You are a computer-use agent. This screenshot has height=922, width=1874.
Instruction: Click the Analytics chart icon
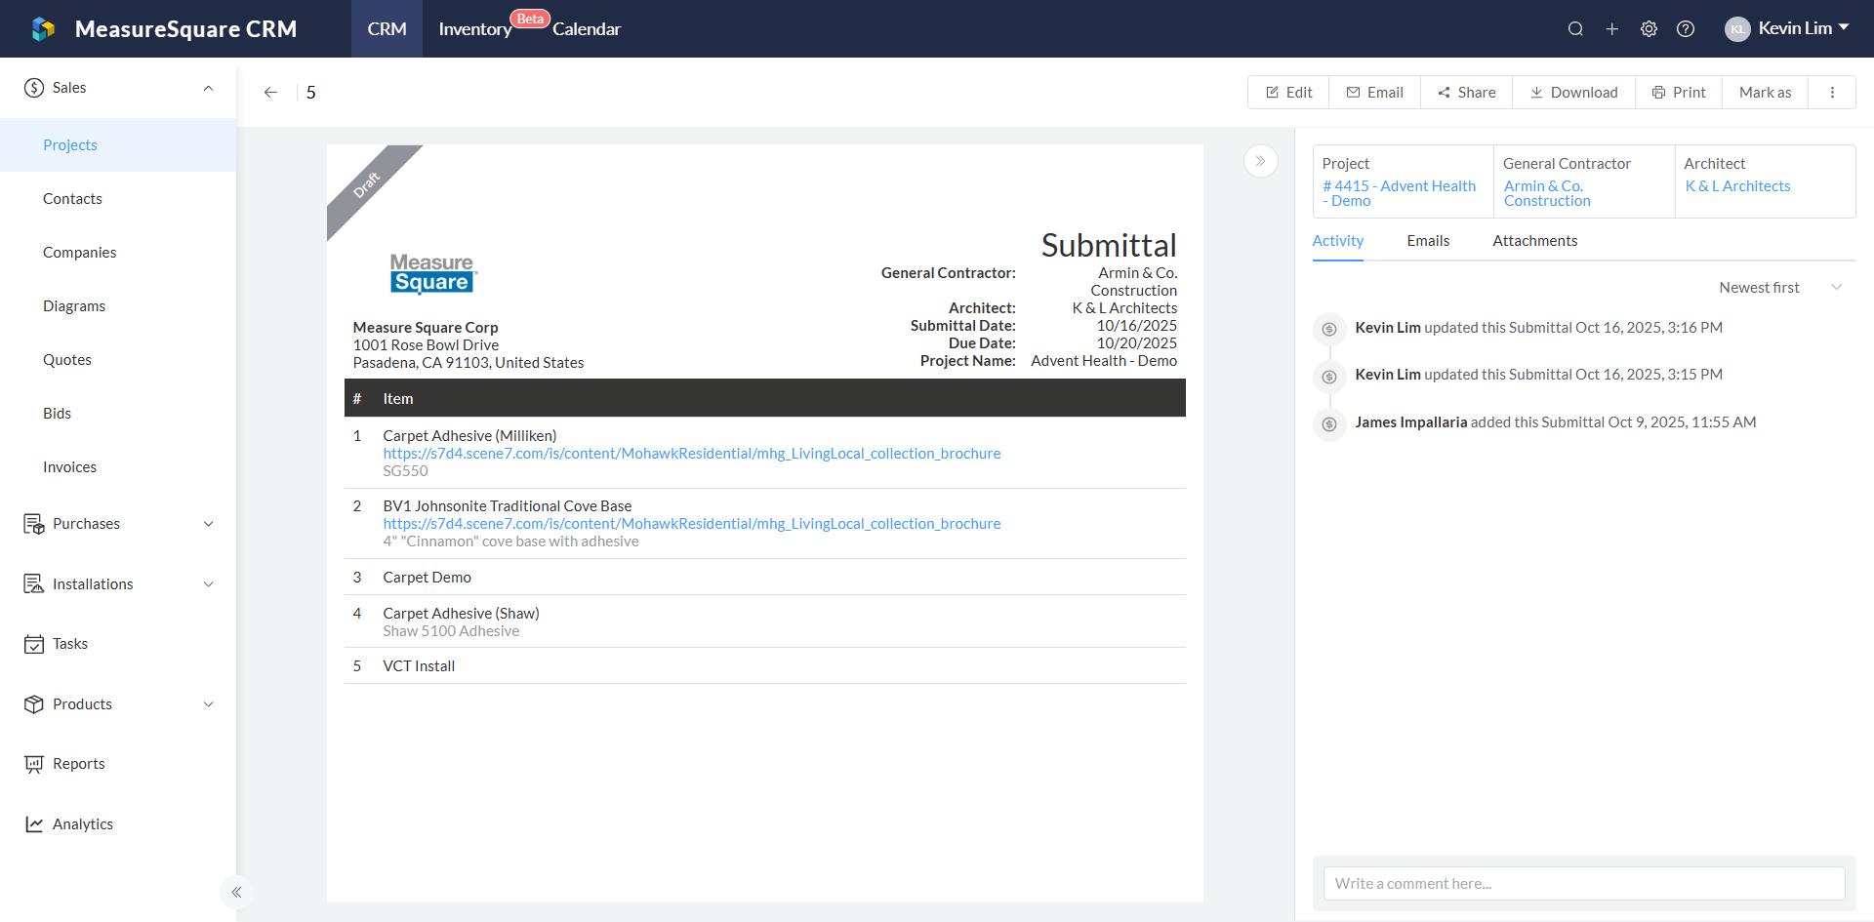[x=34, y=824]
